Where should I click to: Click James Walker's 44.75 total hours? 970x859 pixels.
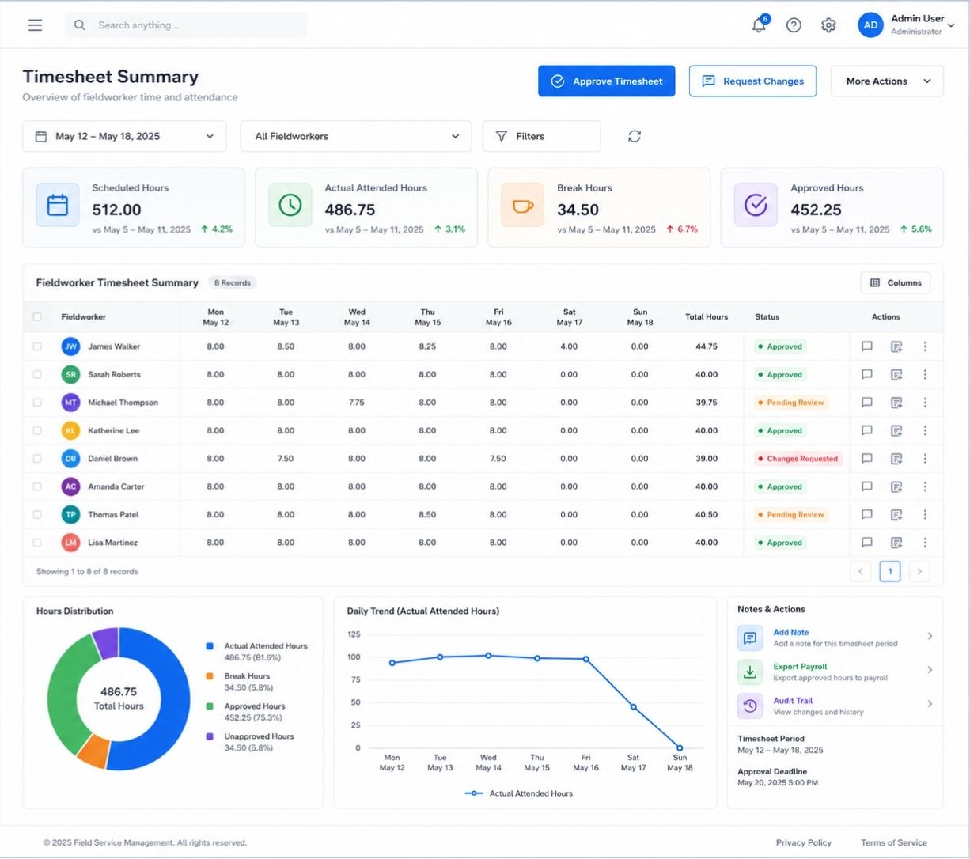point(707,346)
